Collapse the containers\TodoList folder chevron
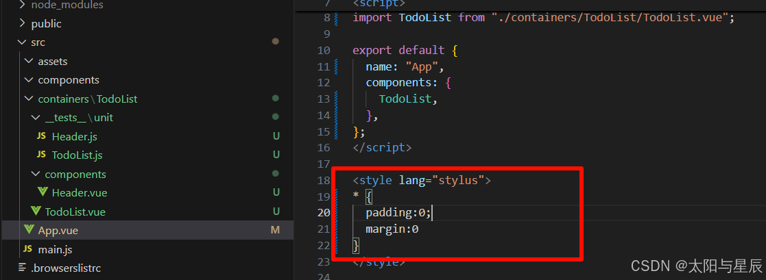The width and height of the screenshot is (766, 280). point(28,99)
